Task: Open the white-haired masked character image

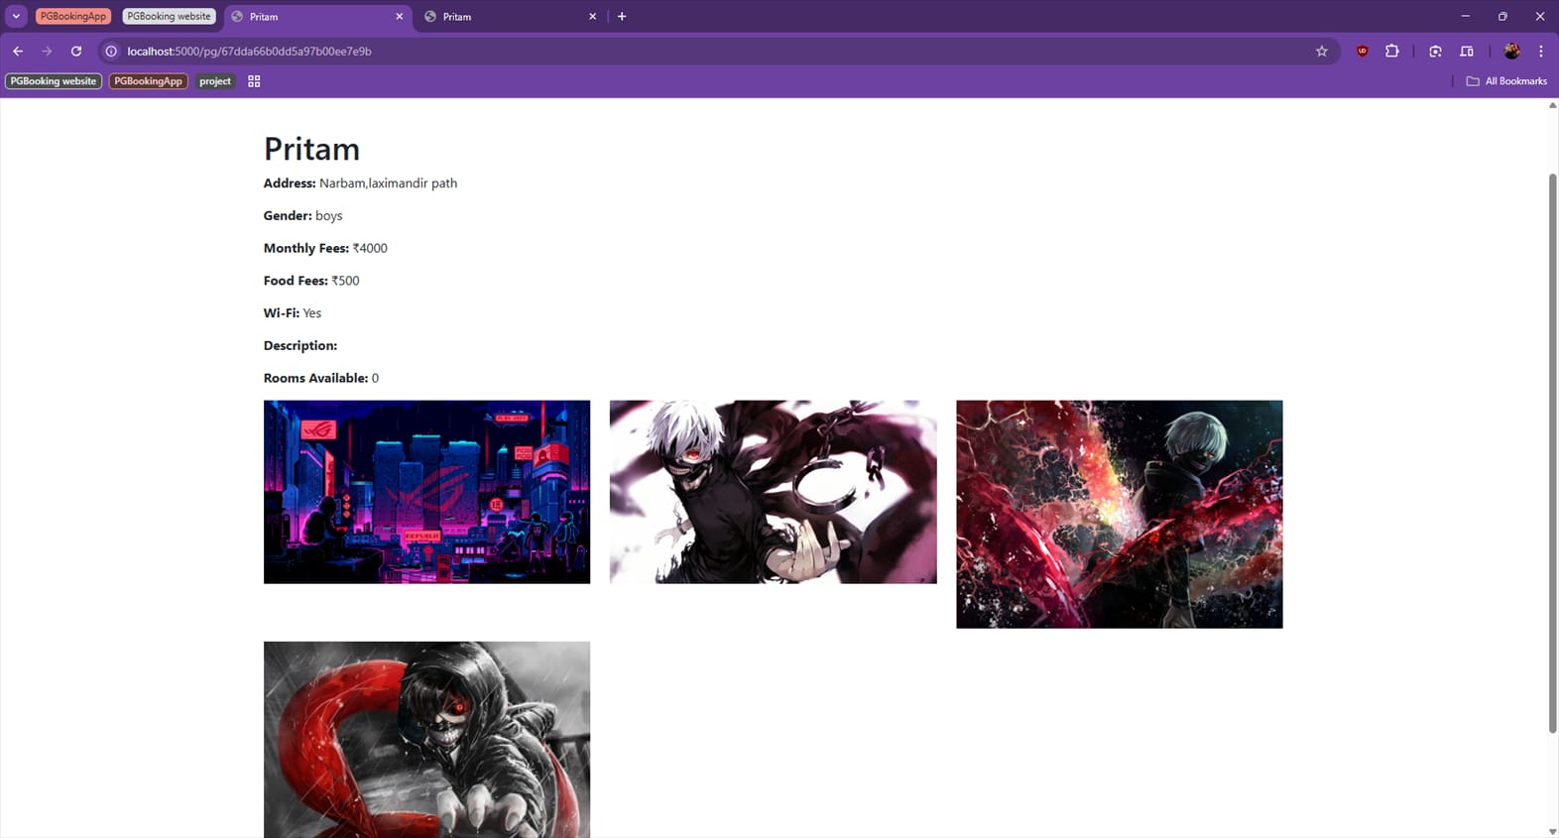Action: (773, 492)
